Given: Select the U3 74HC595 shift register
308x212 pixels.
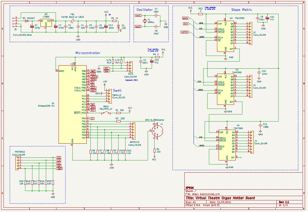Looking at the screenshot, I should pos(225,89).
